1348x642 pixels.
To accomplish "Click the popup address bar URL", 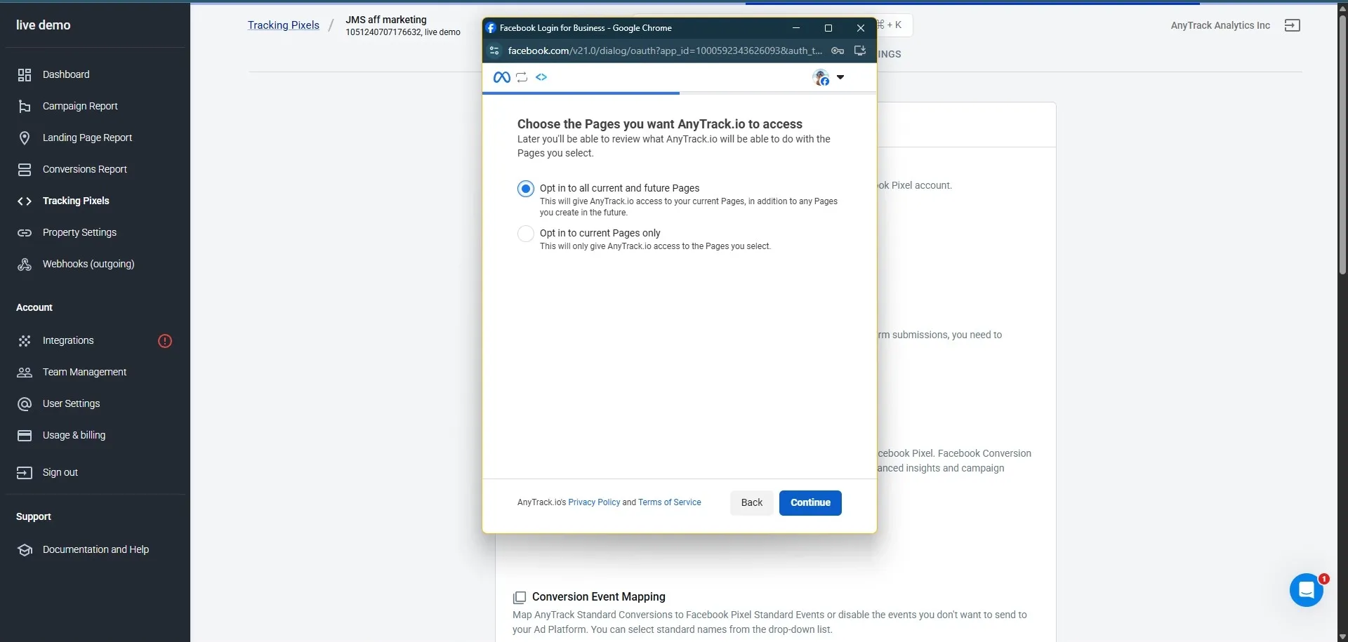I will click(x=665, y=51).
